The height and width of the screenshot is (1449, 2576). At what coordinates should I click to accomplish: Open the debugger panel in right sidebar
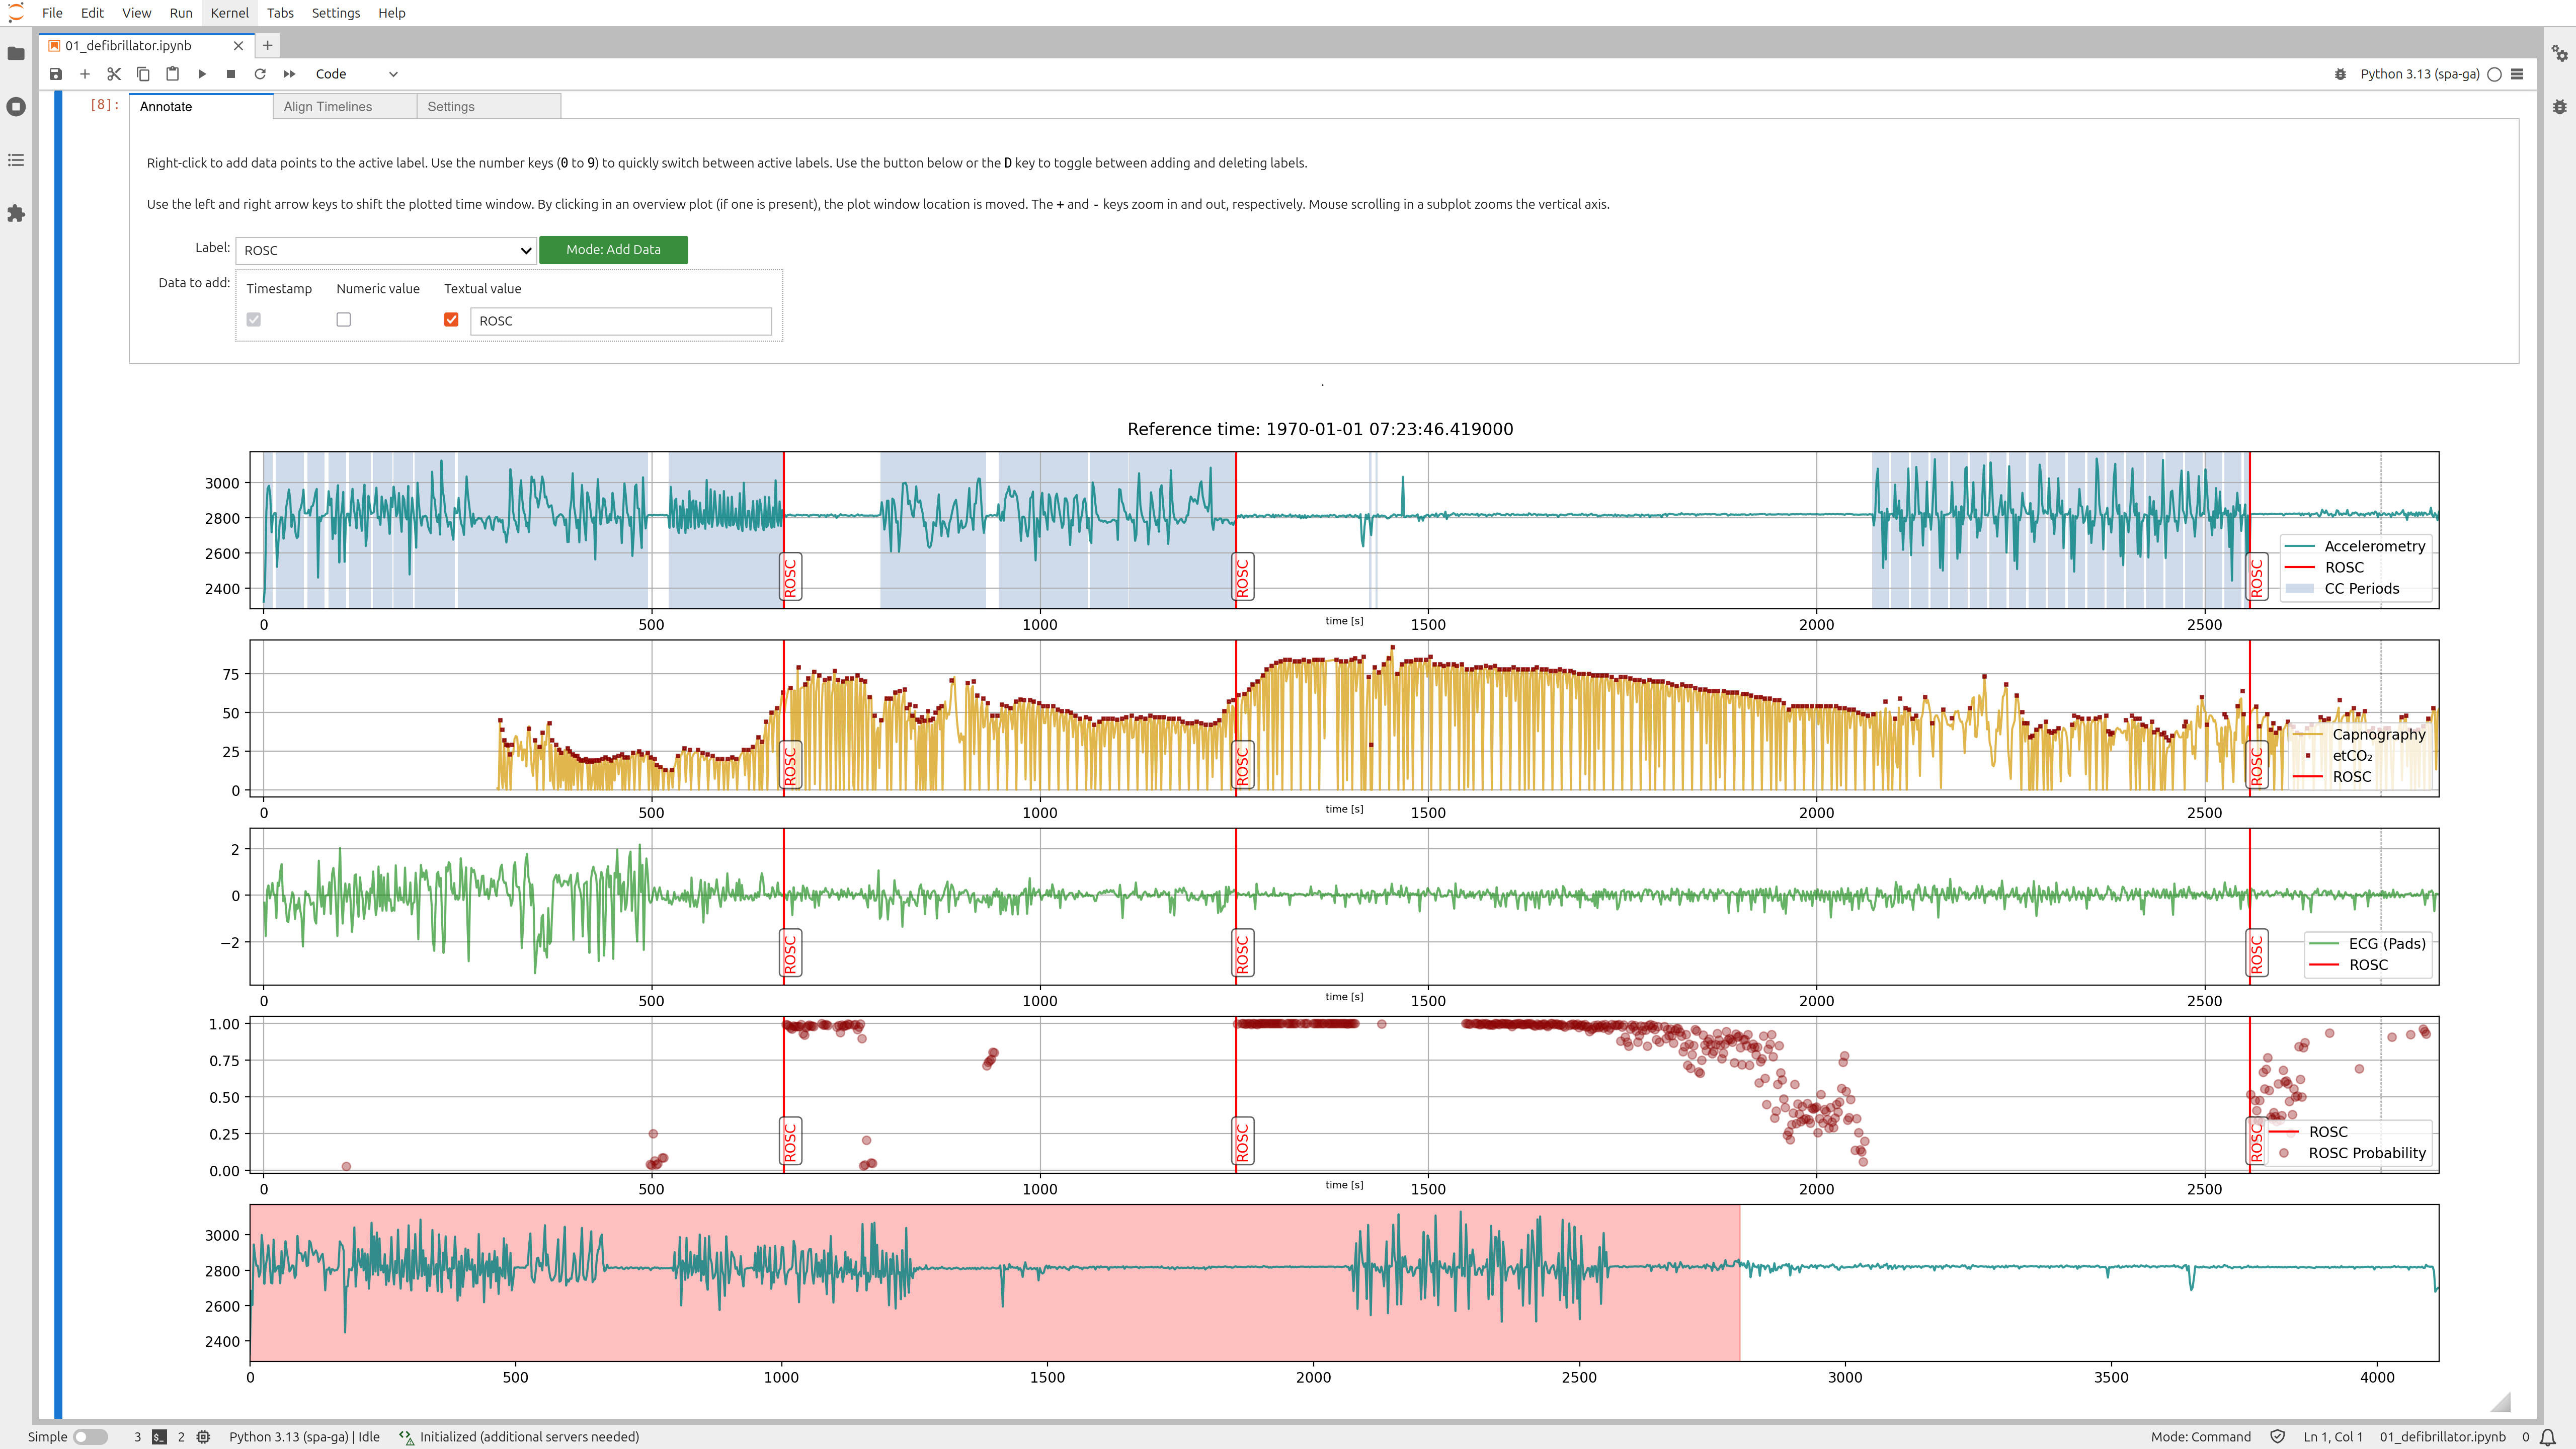pyautogui.click(x=2560, y=107)
